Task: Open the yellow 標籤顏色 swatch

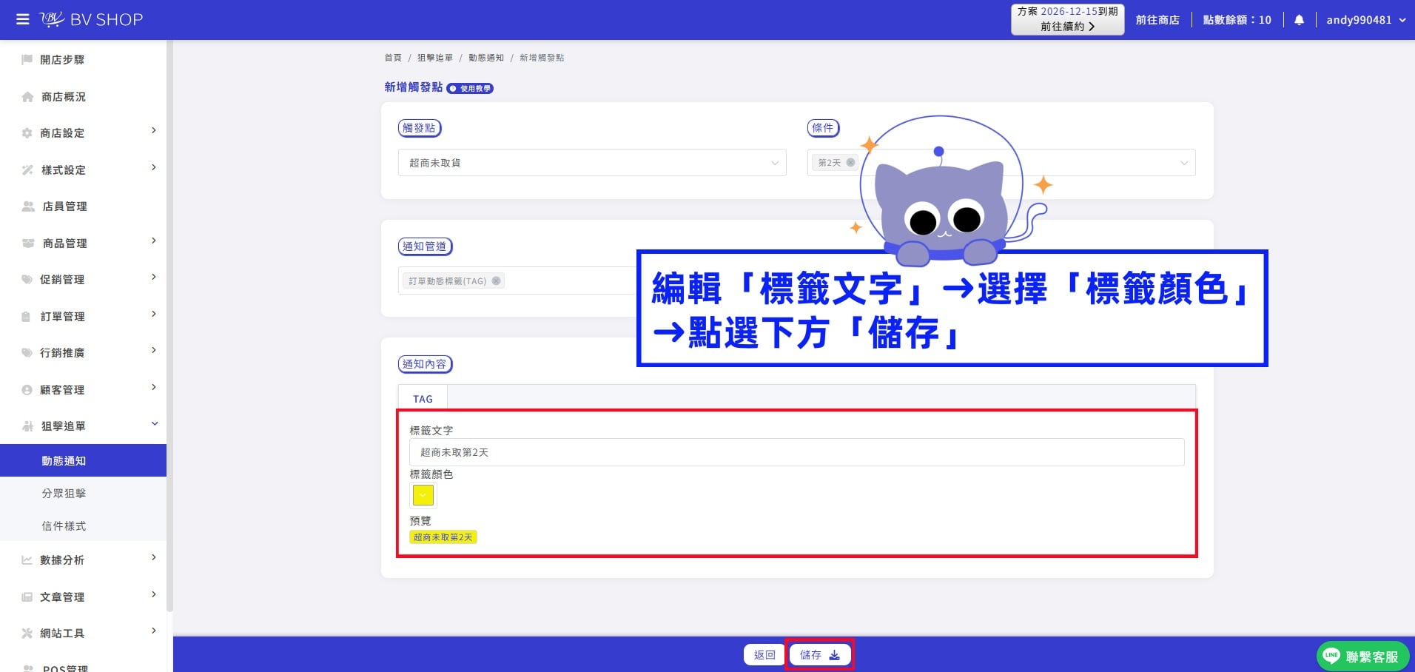Action: click(423, 495)
